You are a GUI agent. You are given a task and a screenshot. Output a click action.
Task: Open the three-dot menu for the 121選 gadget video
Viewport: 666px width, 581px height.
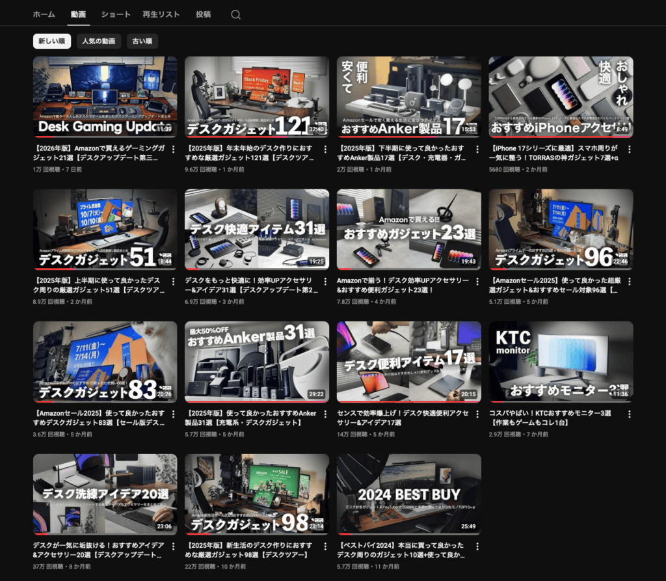point(325,149)
